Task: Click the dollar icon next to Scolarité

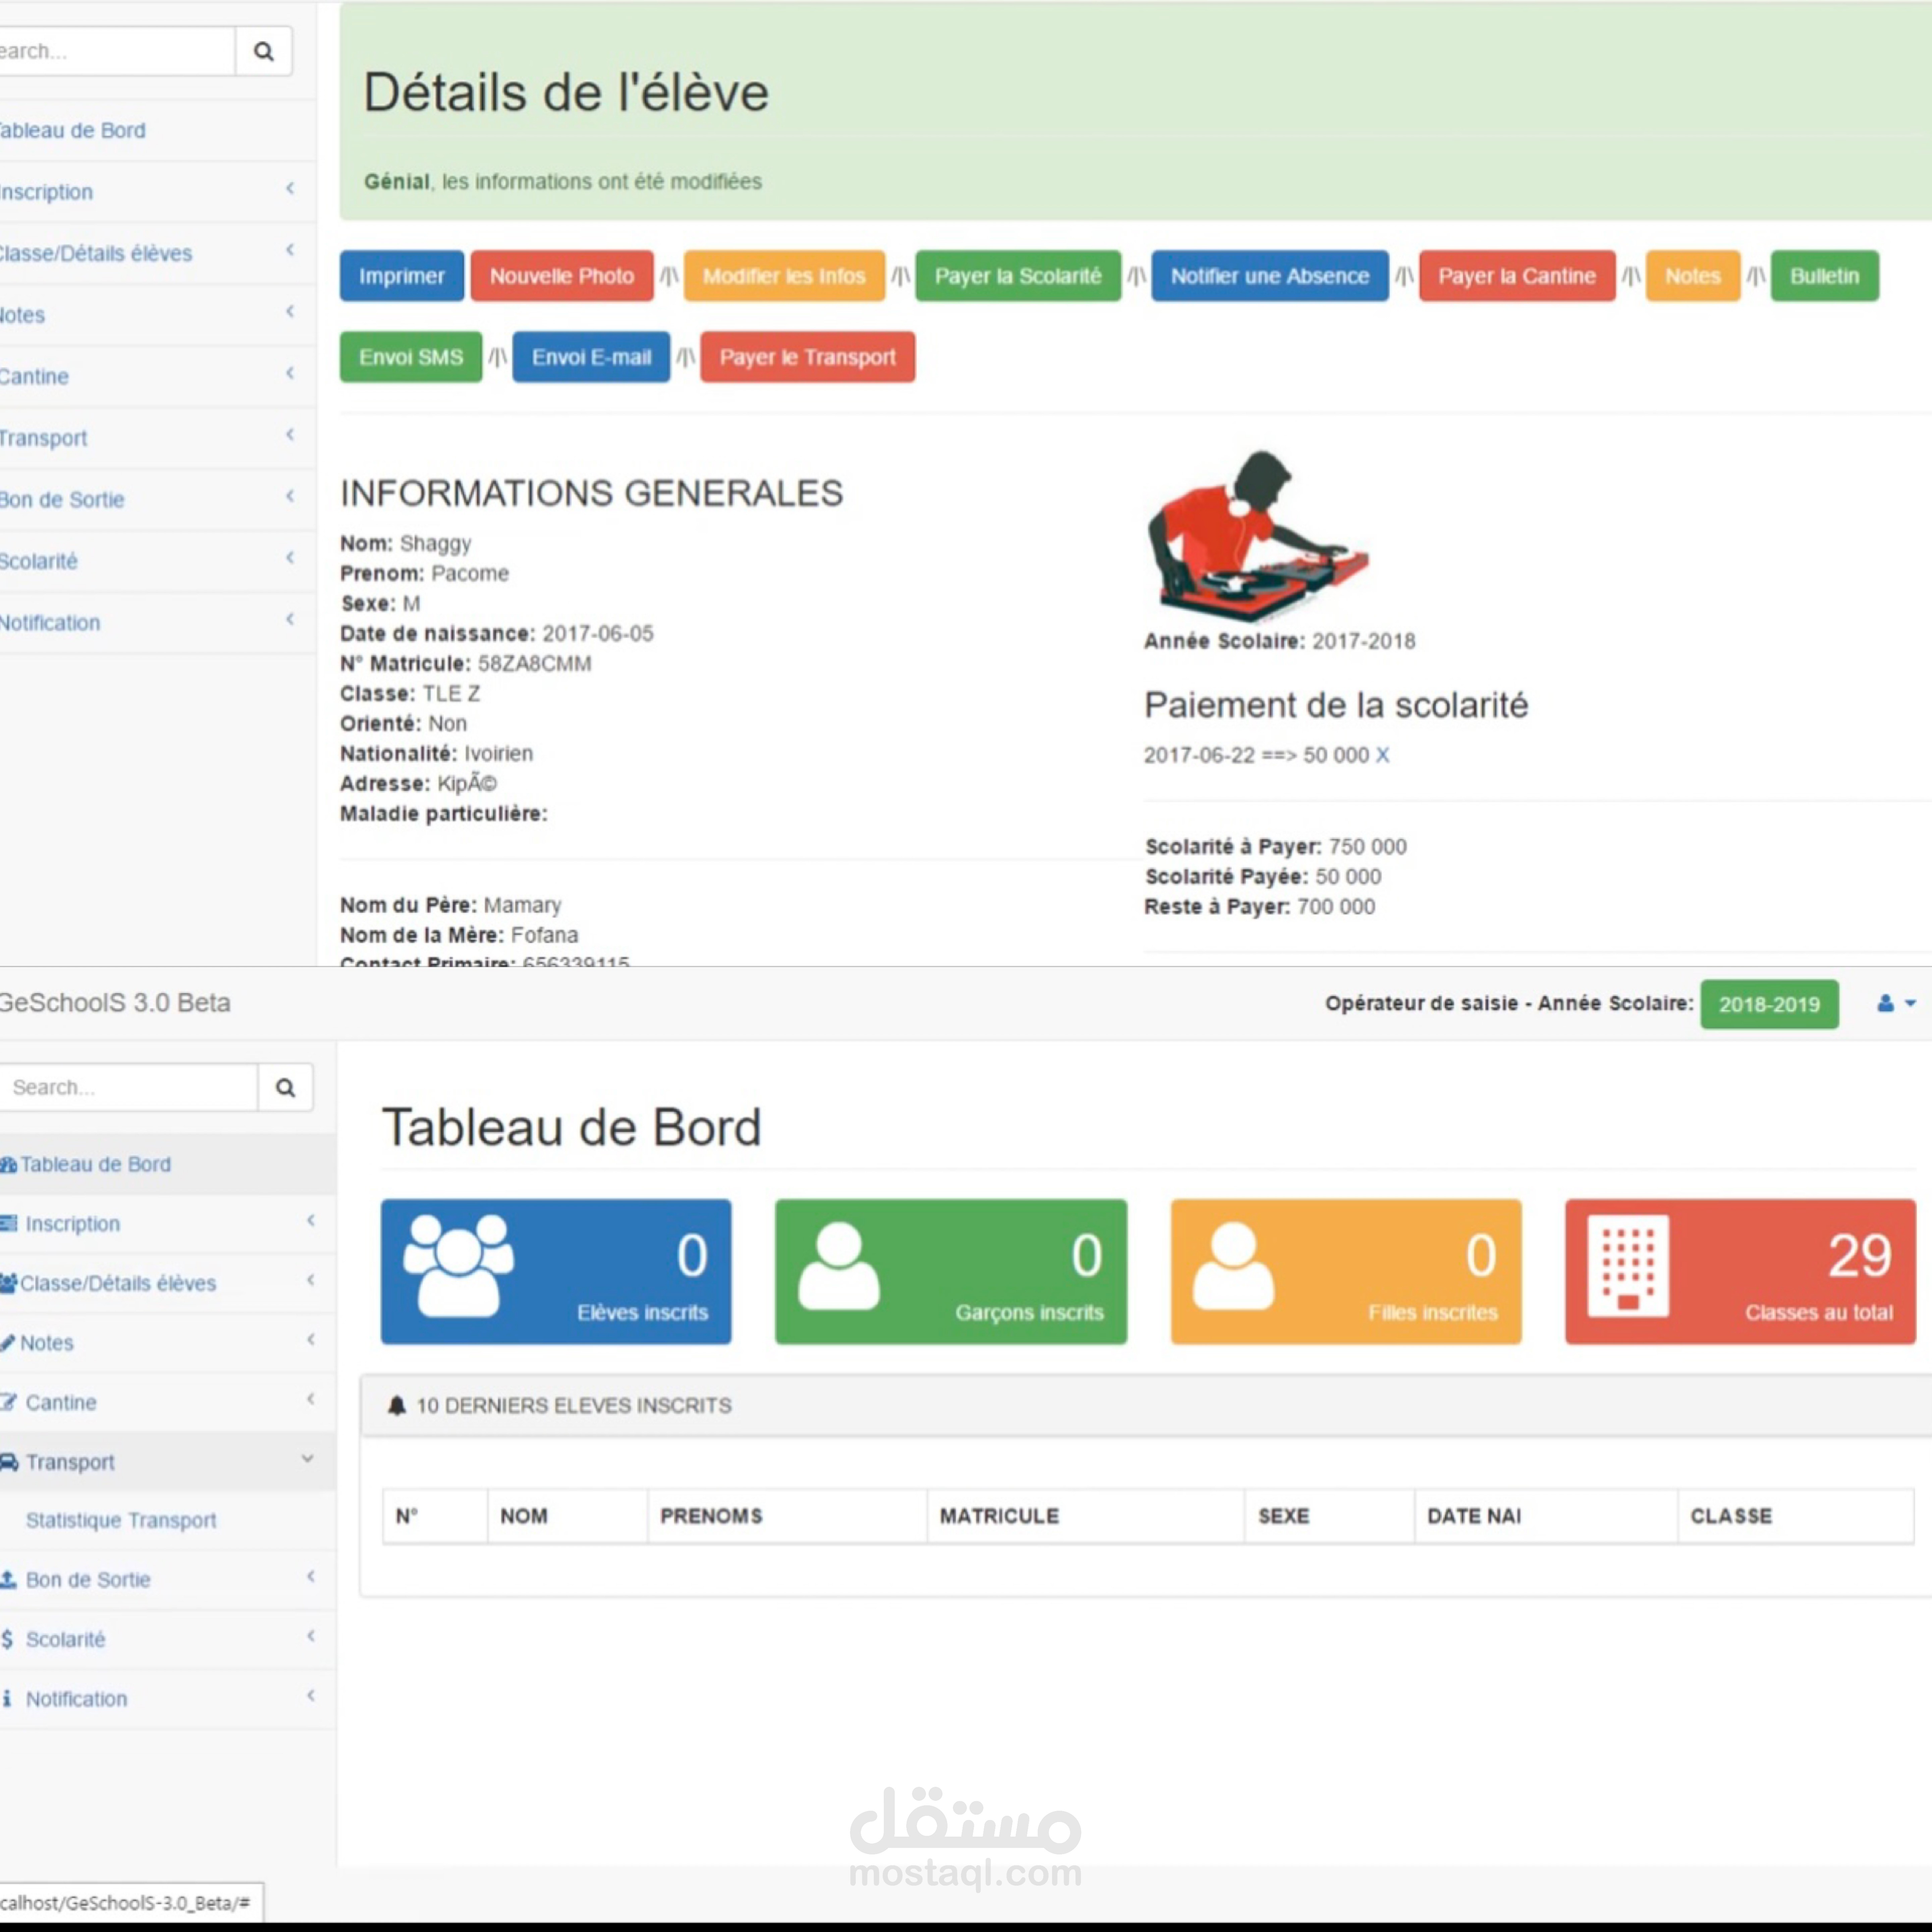Action: click(7, 1639)
